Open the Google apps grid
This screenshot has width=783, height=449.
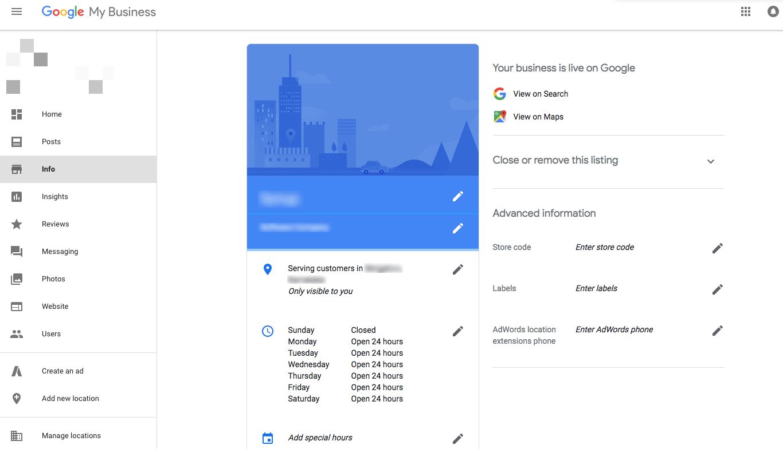[x=746, y=11]
